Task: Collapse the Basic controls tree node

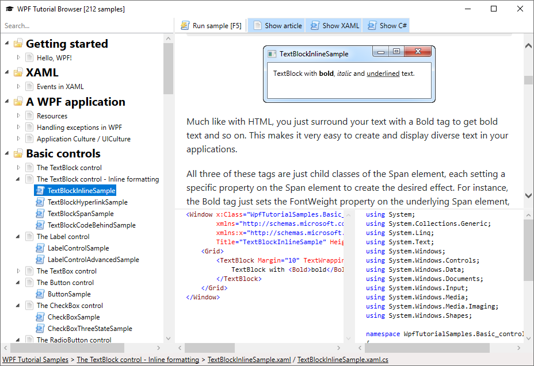Action: point(6,153)
